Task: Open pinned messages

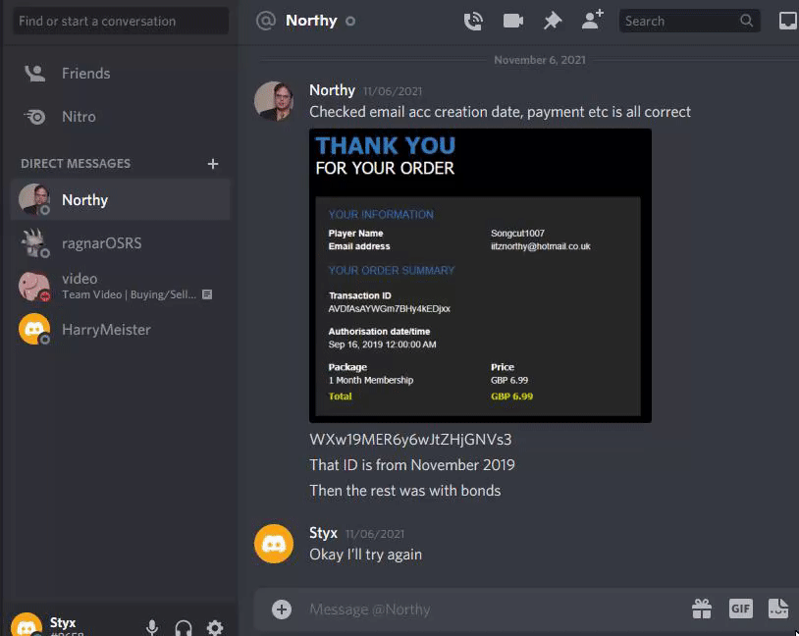Action: pos(553,21)
